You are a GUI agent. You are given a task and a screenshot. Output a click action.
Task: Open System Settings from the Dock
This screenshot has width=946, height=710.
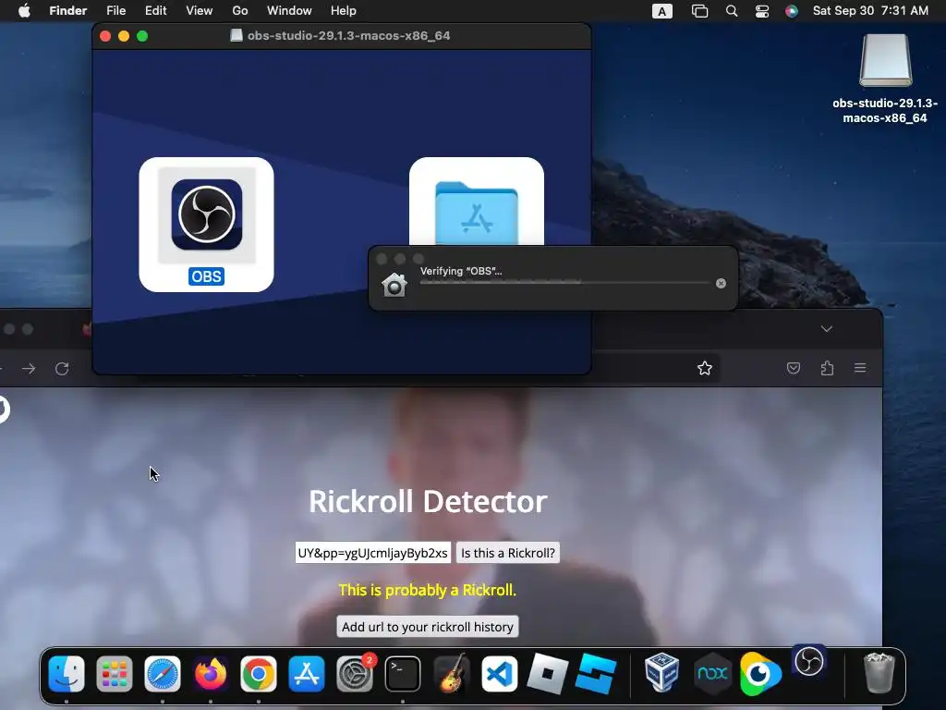(355, 674)
